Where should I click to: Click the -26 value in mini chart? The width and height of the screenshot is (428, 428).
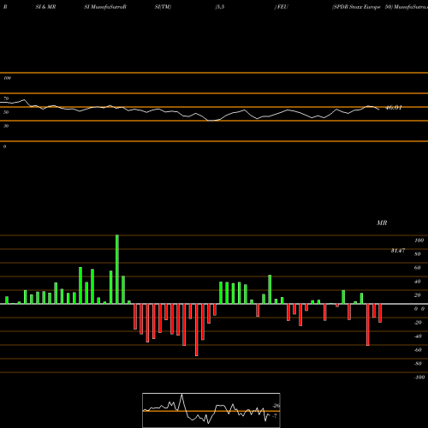276,406
